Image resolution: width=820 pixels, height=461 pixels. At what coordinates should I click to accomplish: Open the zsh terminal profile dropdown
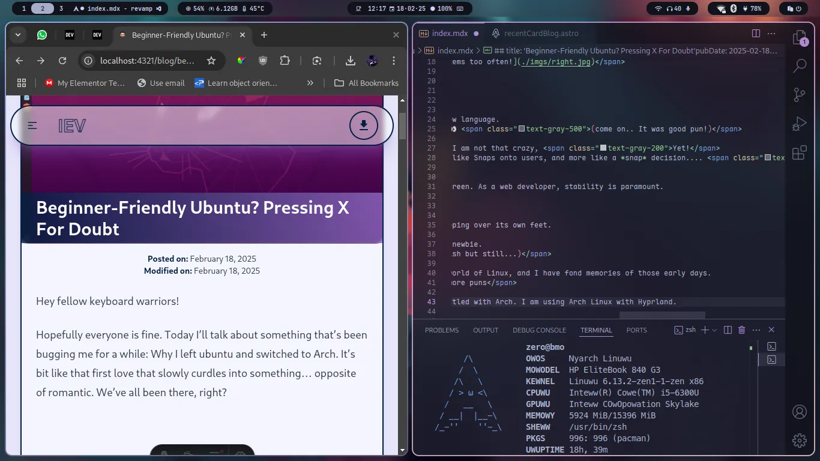[714, 330]
